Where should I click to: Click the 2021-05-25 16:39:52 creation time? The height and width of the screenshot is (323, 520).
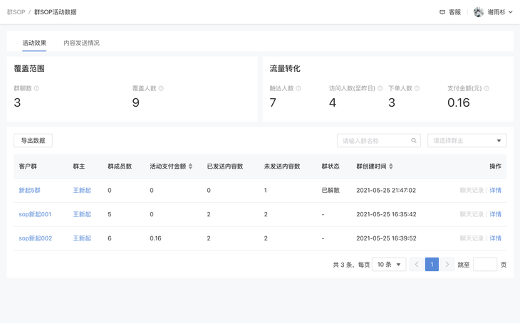tap(386, 238)
